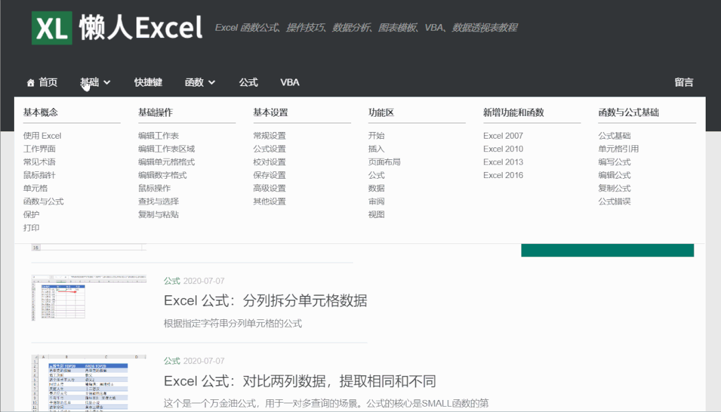Viewport: 721px width, 412px height.
Task: Open the 数据 link under 功能区
Action: click(376, 188)
